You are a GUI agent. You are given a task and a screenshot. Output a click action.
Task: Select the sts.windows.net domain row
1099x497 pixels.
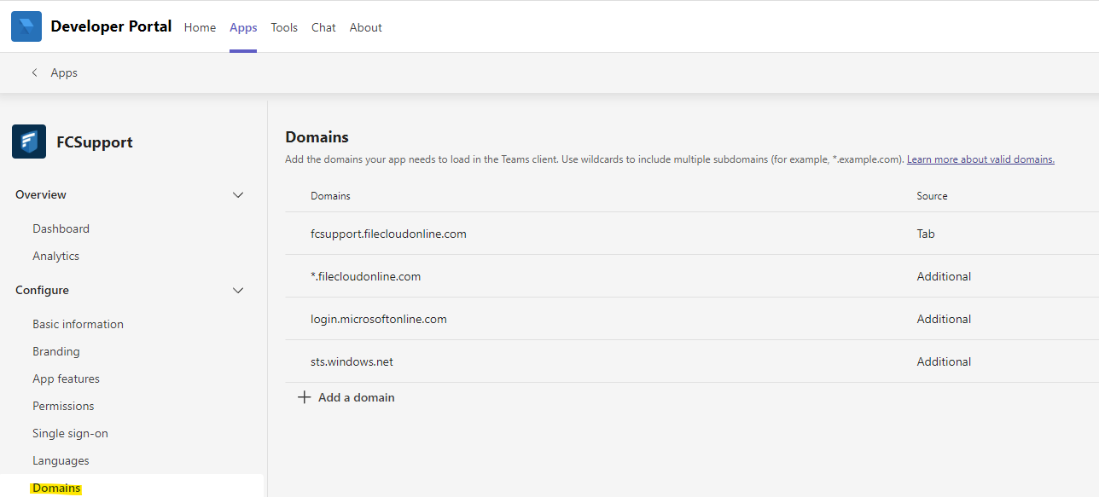click(692, 361)
